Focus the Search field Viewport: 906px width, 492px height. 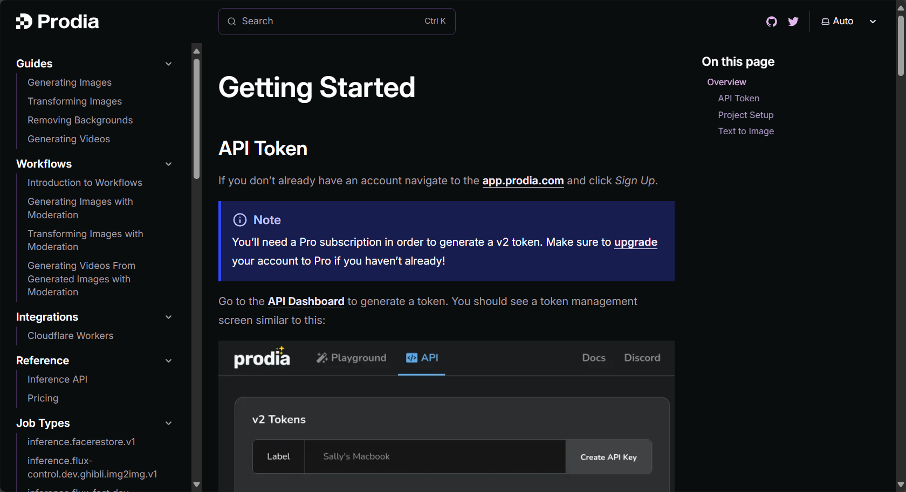(337, 22)
